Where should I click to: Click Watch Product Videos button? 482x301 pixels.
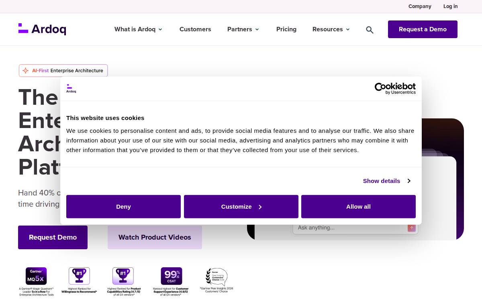point(155,237)
